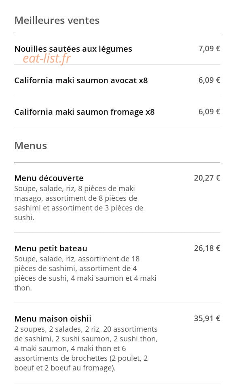Click the 6,09 € price of avocat maki
The width and height of the screenshot is (228, 385).
click(x=209, y=80)
